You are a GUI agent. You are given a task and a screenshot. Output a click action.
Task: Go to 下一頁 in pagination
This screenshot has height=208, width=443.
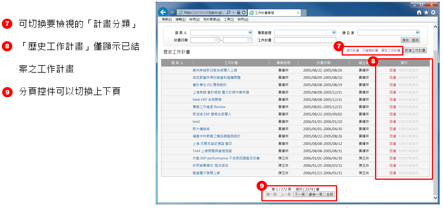click(x=300, y=194)
